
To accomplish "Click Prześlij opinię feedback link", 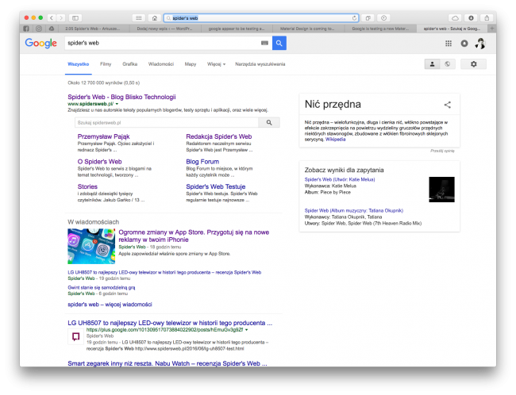I will [x=442, y=151].
